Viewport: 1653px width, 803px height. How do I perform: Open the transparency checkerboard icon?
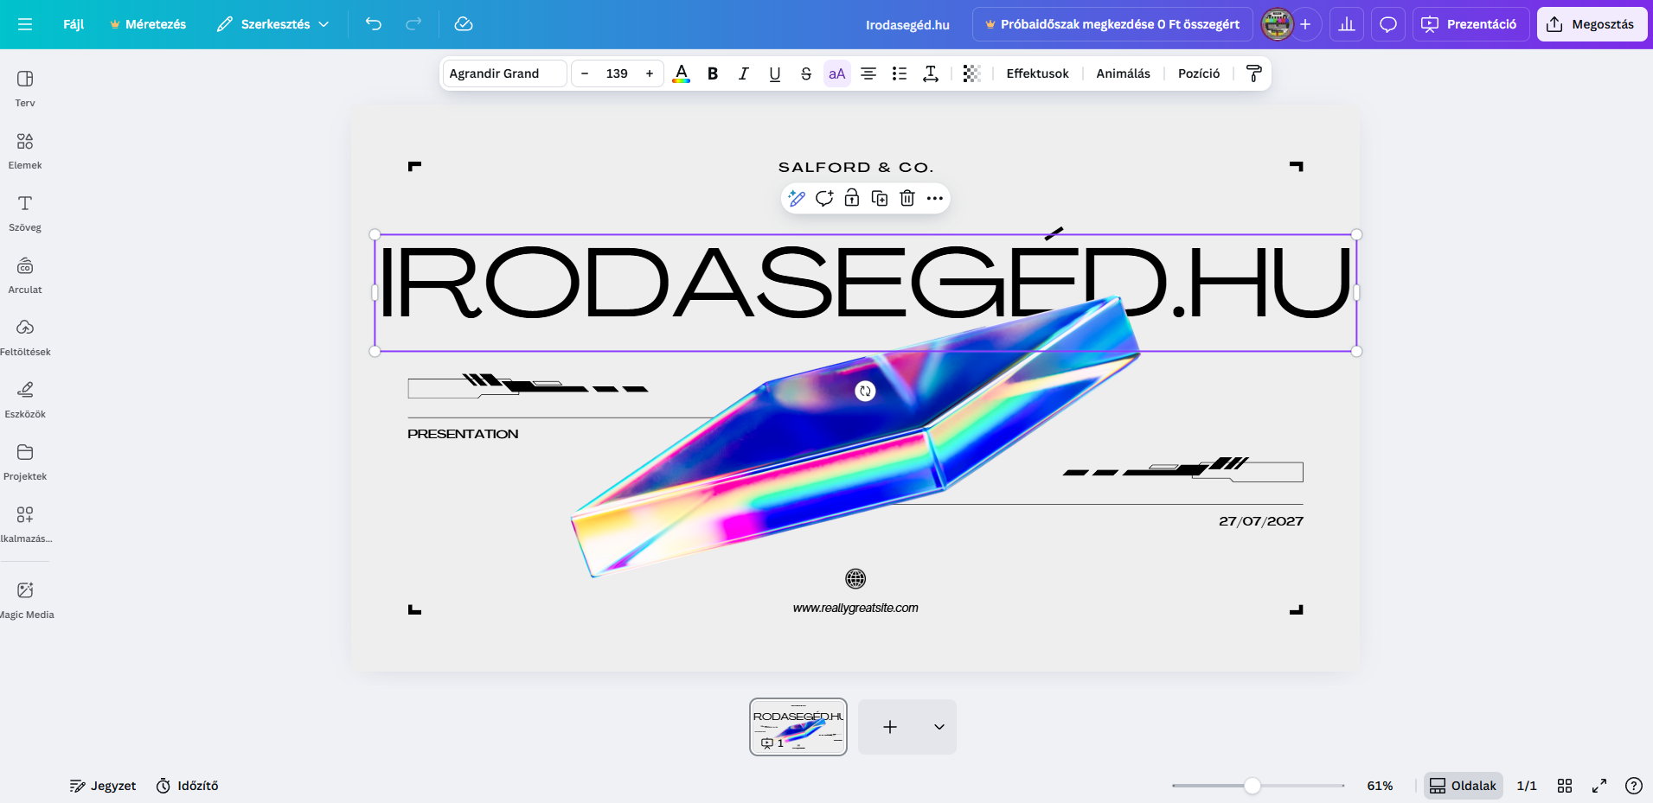tap(971, 73)
